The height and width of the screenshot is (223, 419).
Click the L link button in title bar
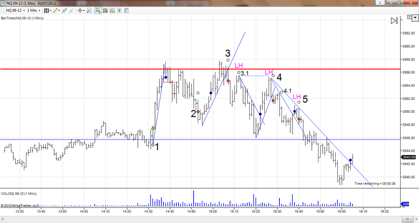click(x=380, y=3)
